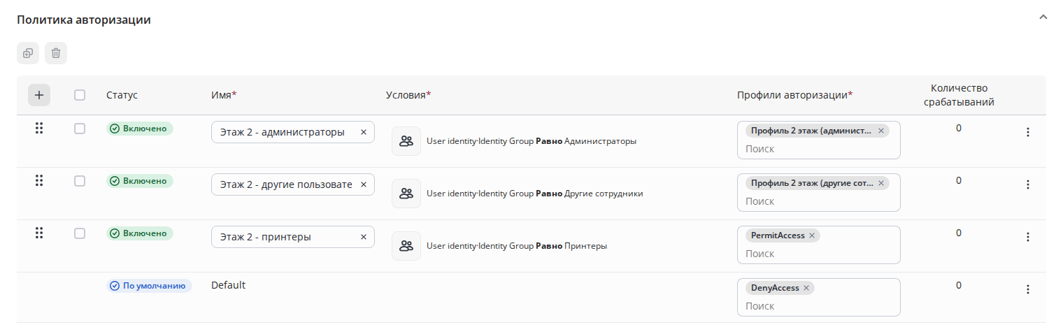Remove the DenyAccess profile tag
Viewport: 1063px width, 334px height.
(x=806, y=288)
